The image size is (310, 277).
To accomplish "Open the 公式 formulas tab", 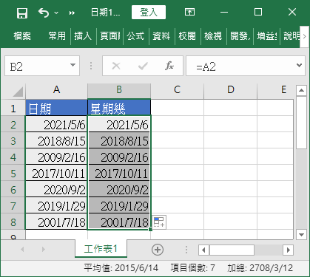I will (135, 36).
